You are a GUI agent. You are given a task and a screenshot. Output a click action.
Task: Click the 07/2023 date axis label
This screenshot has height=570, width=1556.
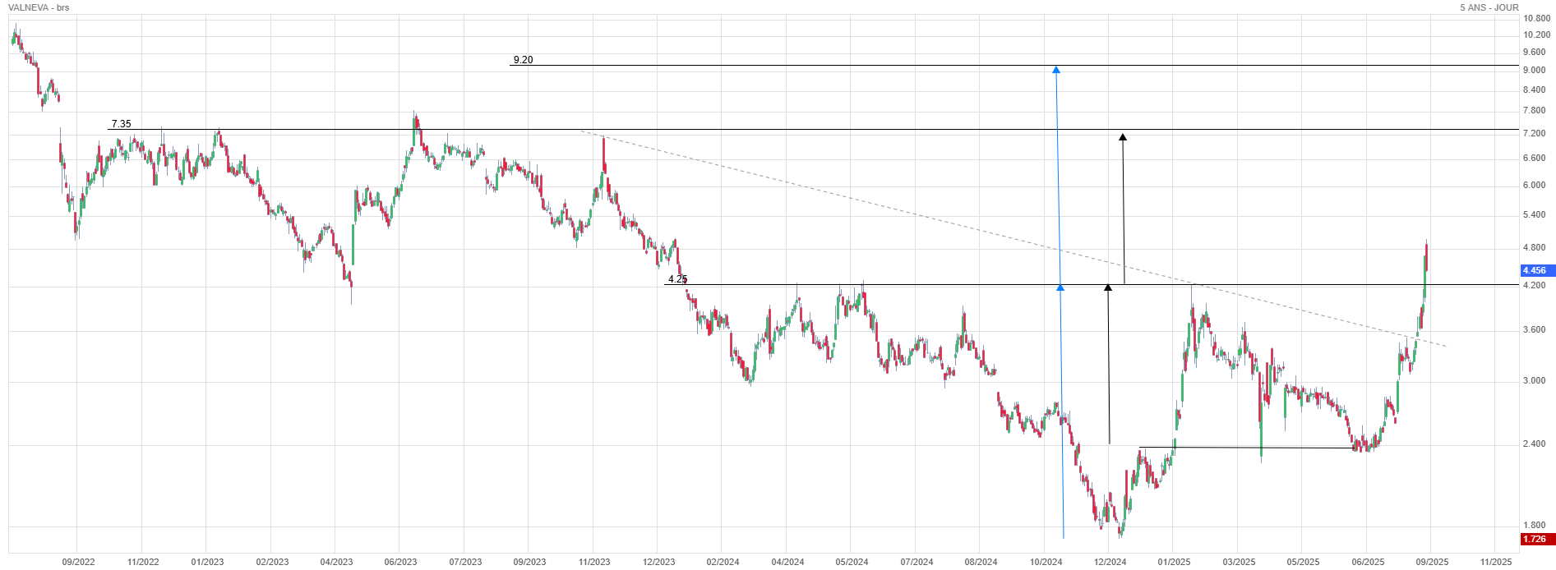(465, 562)
